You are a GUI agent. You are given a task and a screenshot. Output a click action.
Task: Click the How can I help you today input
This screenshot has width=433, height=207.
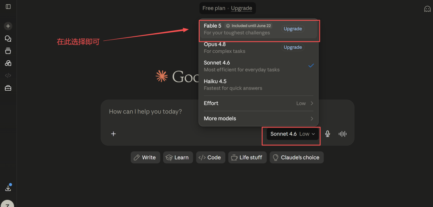(x=145, y=112)
